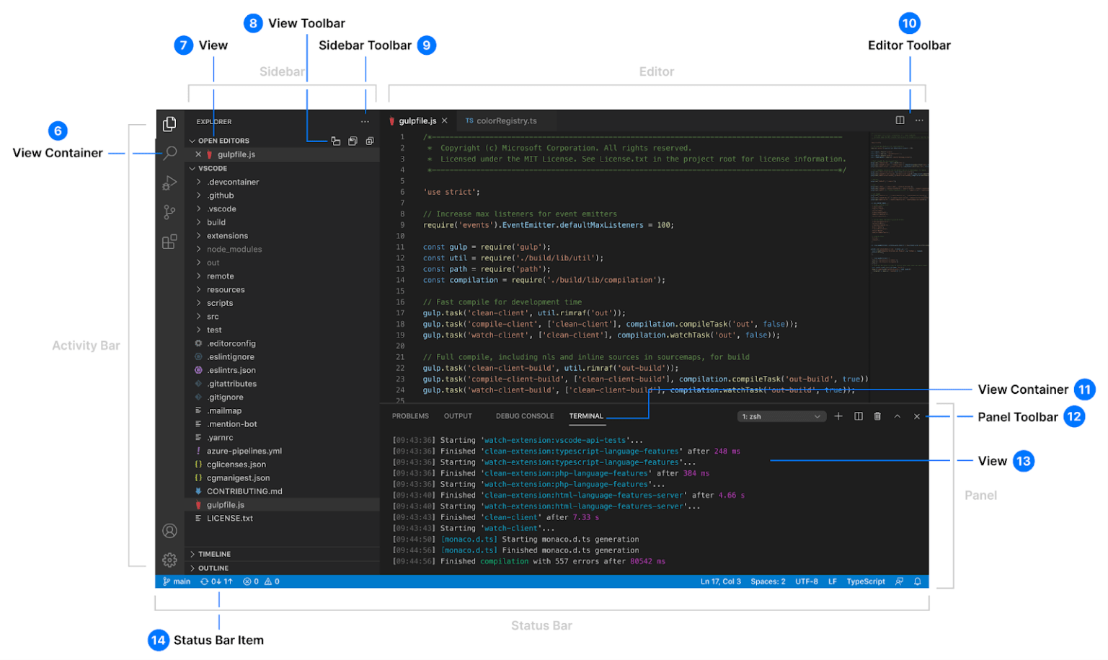The width and height of the screenshot is (1108, 660).
Task: Click the Save All icon in Open Editors
Action: (x=353, y=141)
